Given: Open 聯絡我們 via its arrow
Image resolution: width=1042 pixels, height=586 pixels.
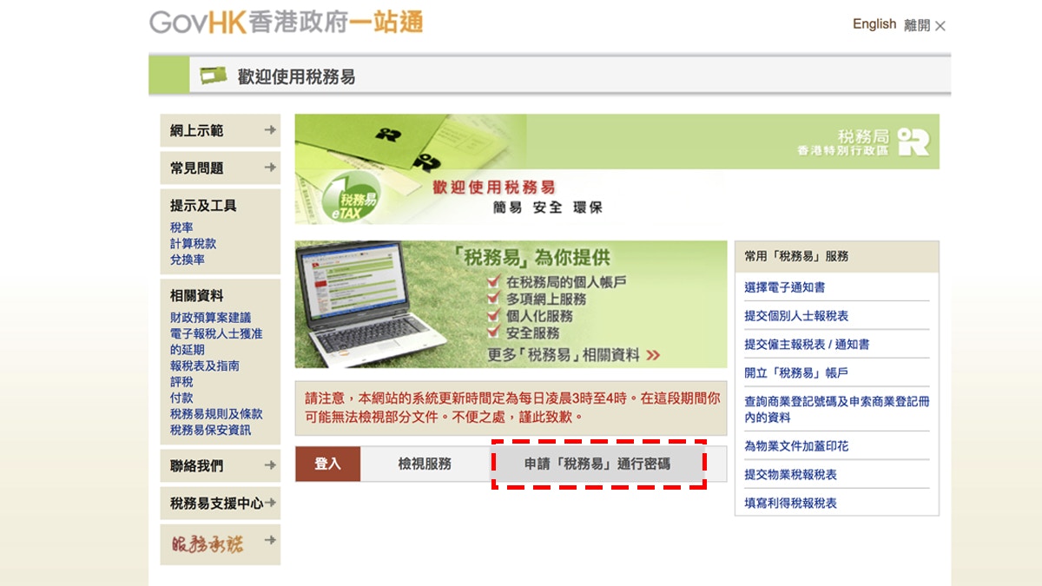Looking at the screenshot, I should click(270, 465).
